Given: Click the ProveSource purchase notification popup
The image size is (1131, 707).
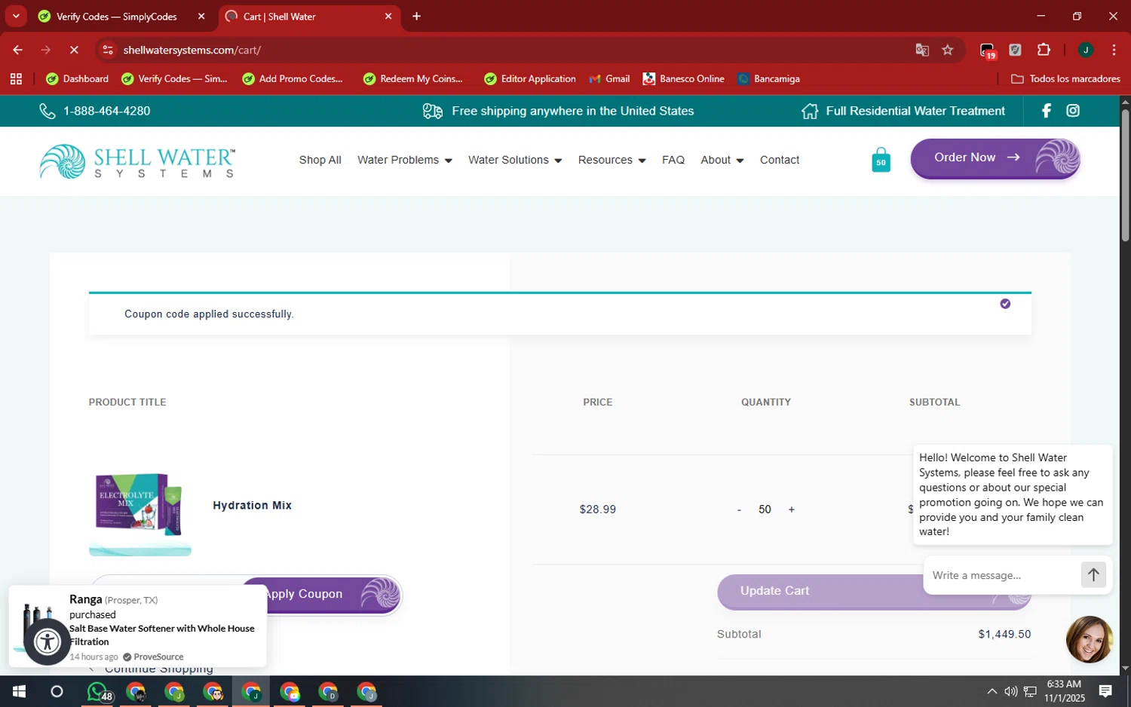Looking at the screenshot, I should click(x=138, y=626).
